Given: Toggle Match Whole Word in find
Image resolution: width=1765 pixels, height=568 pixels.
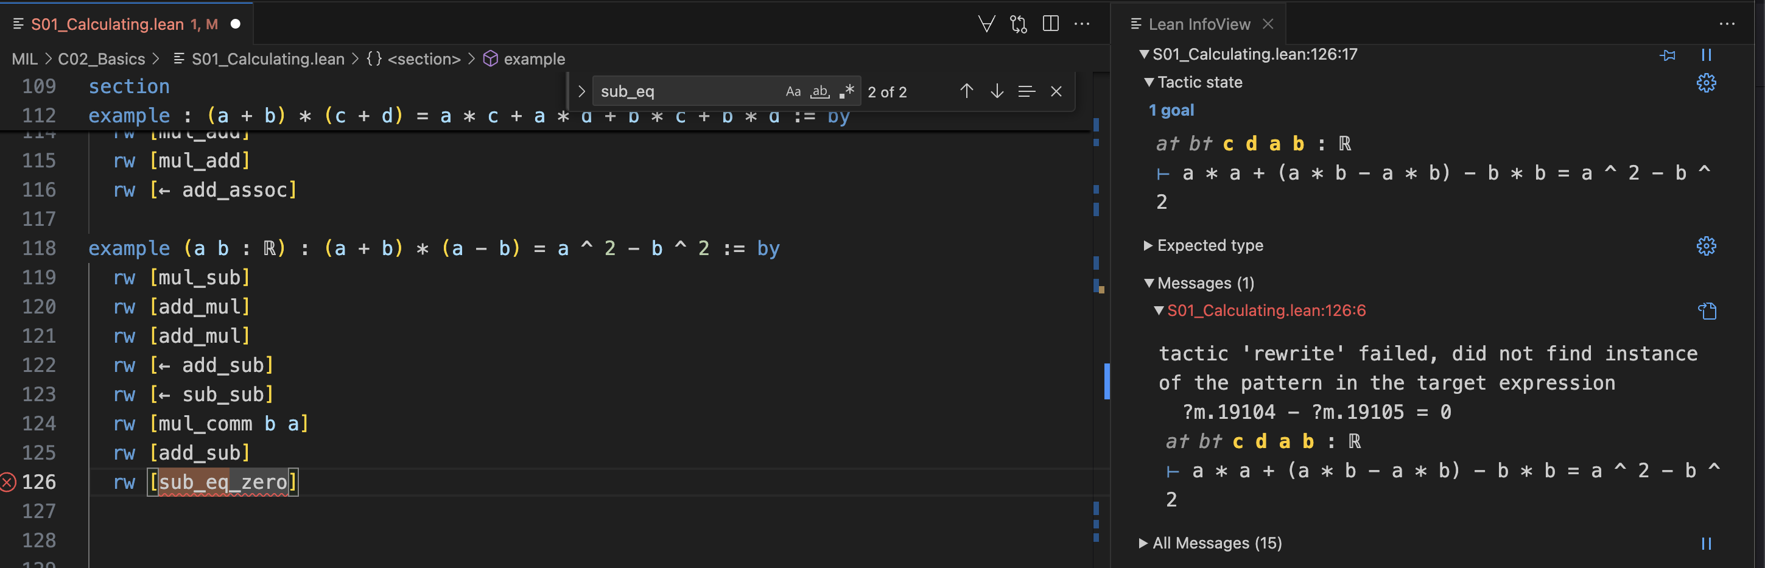Looking at the screenshot, I should [819, 91].
